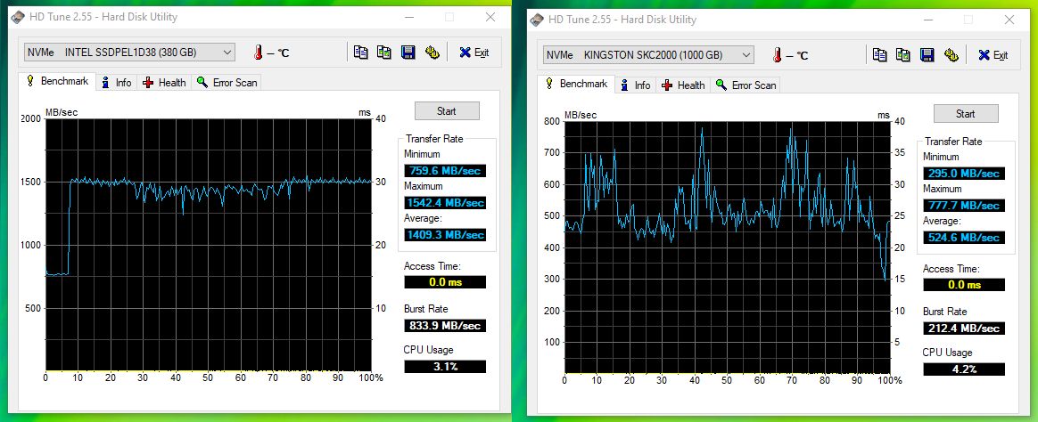
Task: Click 1542.4 MB/sec maximum value
Action: [445, 202]
